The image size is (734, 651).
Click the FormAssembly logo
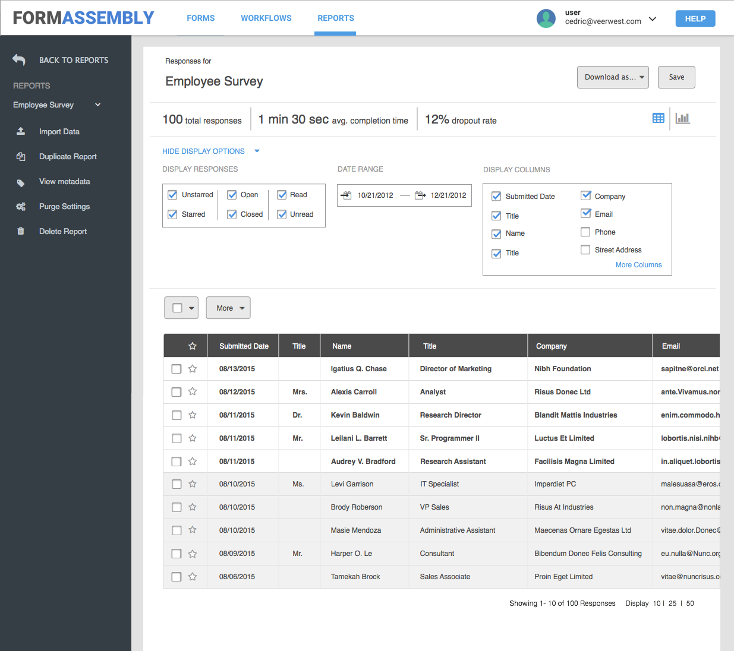[x=84, y=18]
